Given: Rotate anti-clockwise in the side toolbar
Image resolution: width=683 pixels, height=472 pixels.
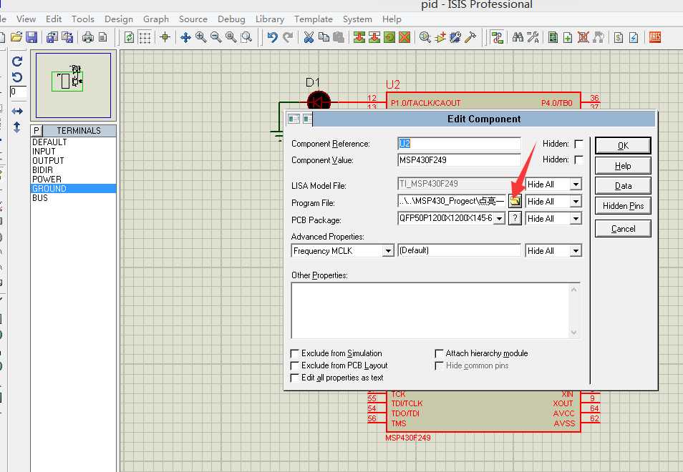Looking at the screenshot, I should click(x=17, y=77).
